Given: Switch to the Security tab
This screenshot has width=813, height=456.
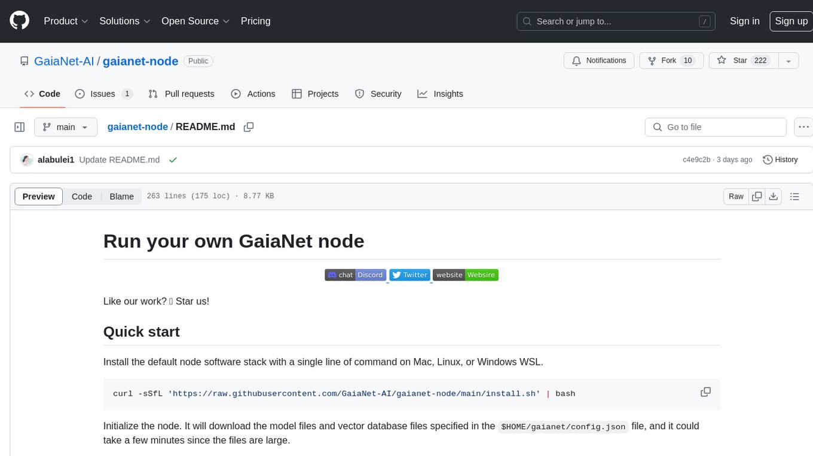Looking at the screenshot, I should point(378,94).
